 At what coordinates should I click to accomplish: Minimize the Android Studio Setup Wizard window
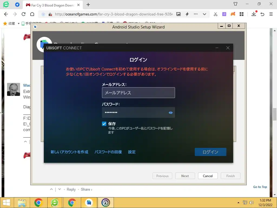222,26
